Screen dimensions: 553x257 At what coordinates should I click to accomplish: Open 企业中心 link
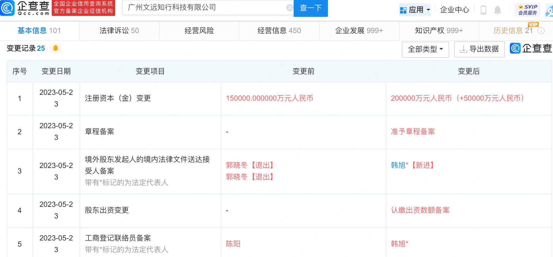point(454,10)
